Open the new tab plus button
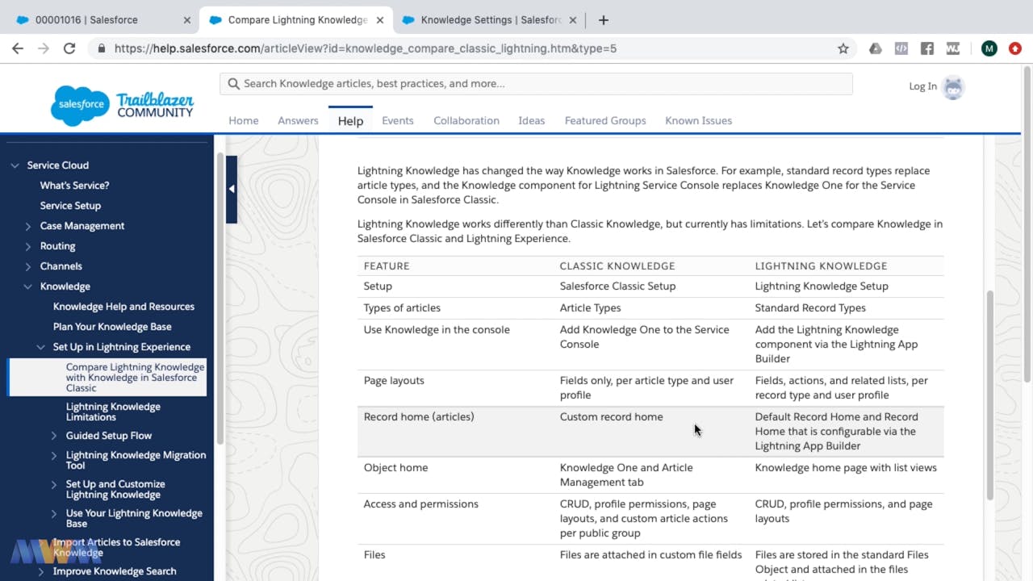 (603, 19)
